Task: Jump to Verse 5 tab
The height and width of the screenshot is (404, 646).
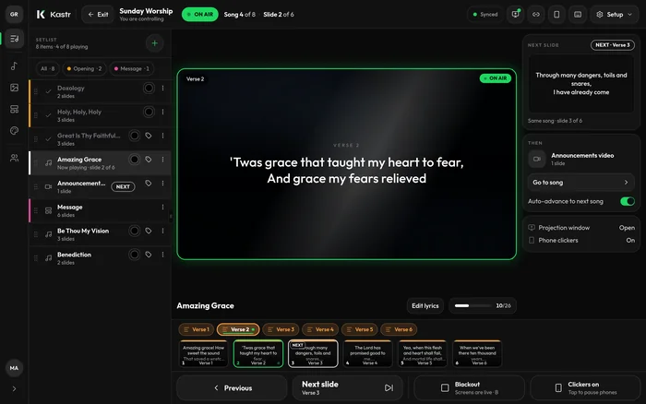Action: click(359, 329)
